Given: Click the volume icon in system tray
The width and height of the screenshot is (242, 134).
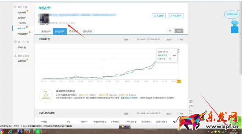Looking at the screenshot, I should click(x=226, y=132).
